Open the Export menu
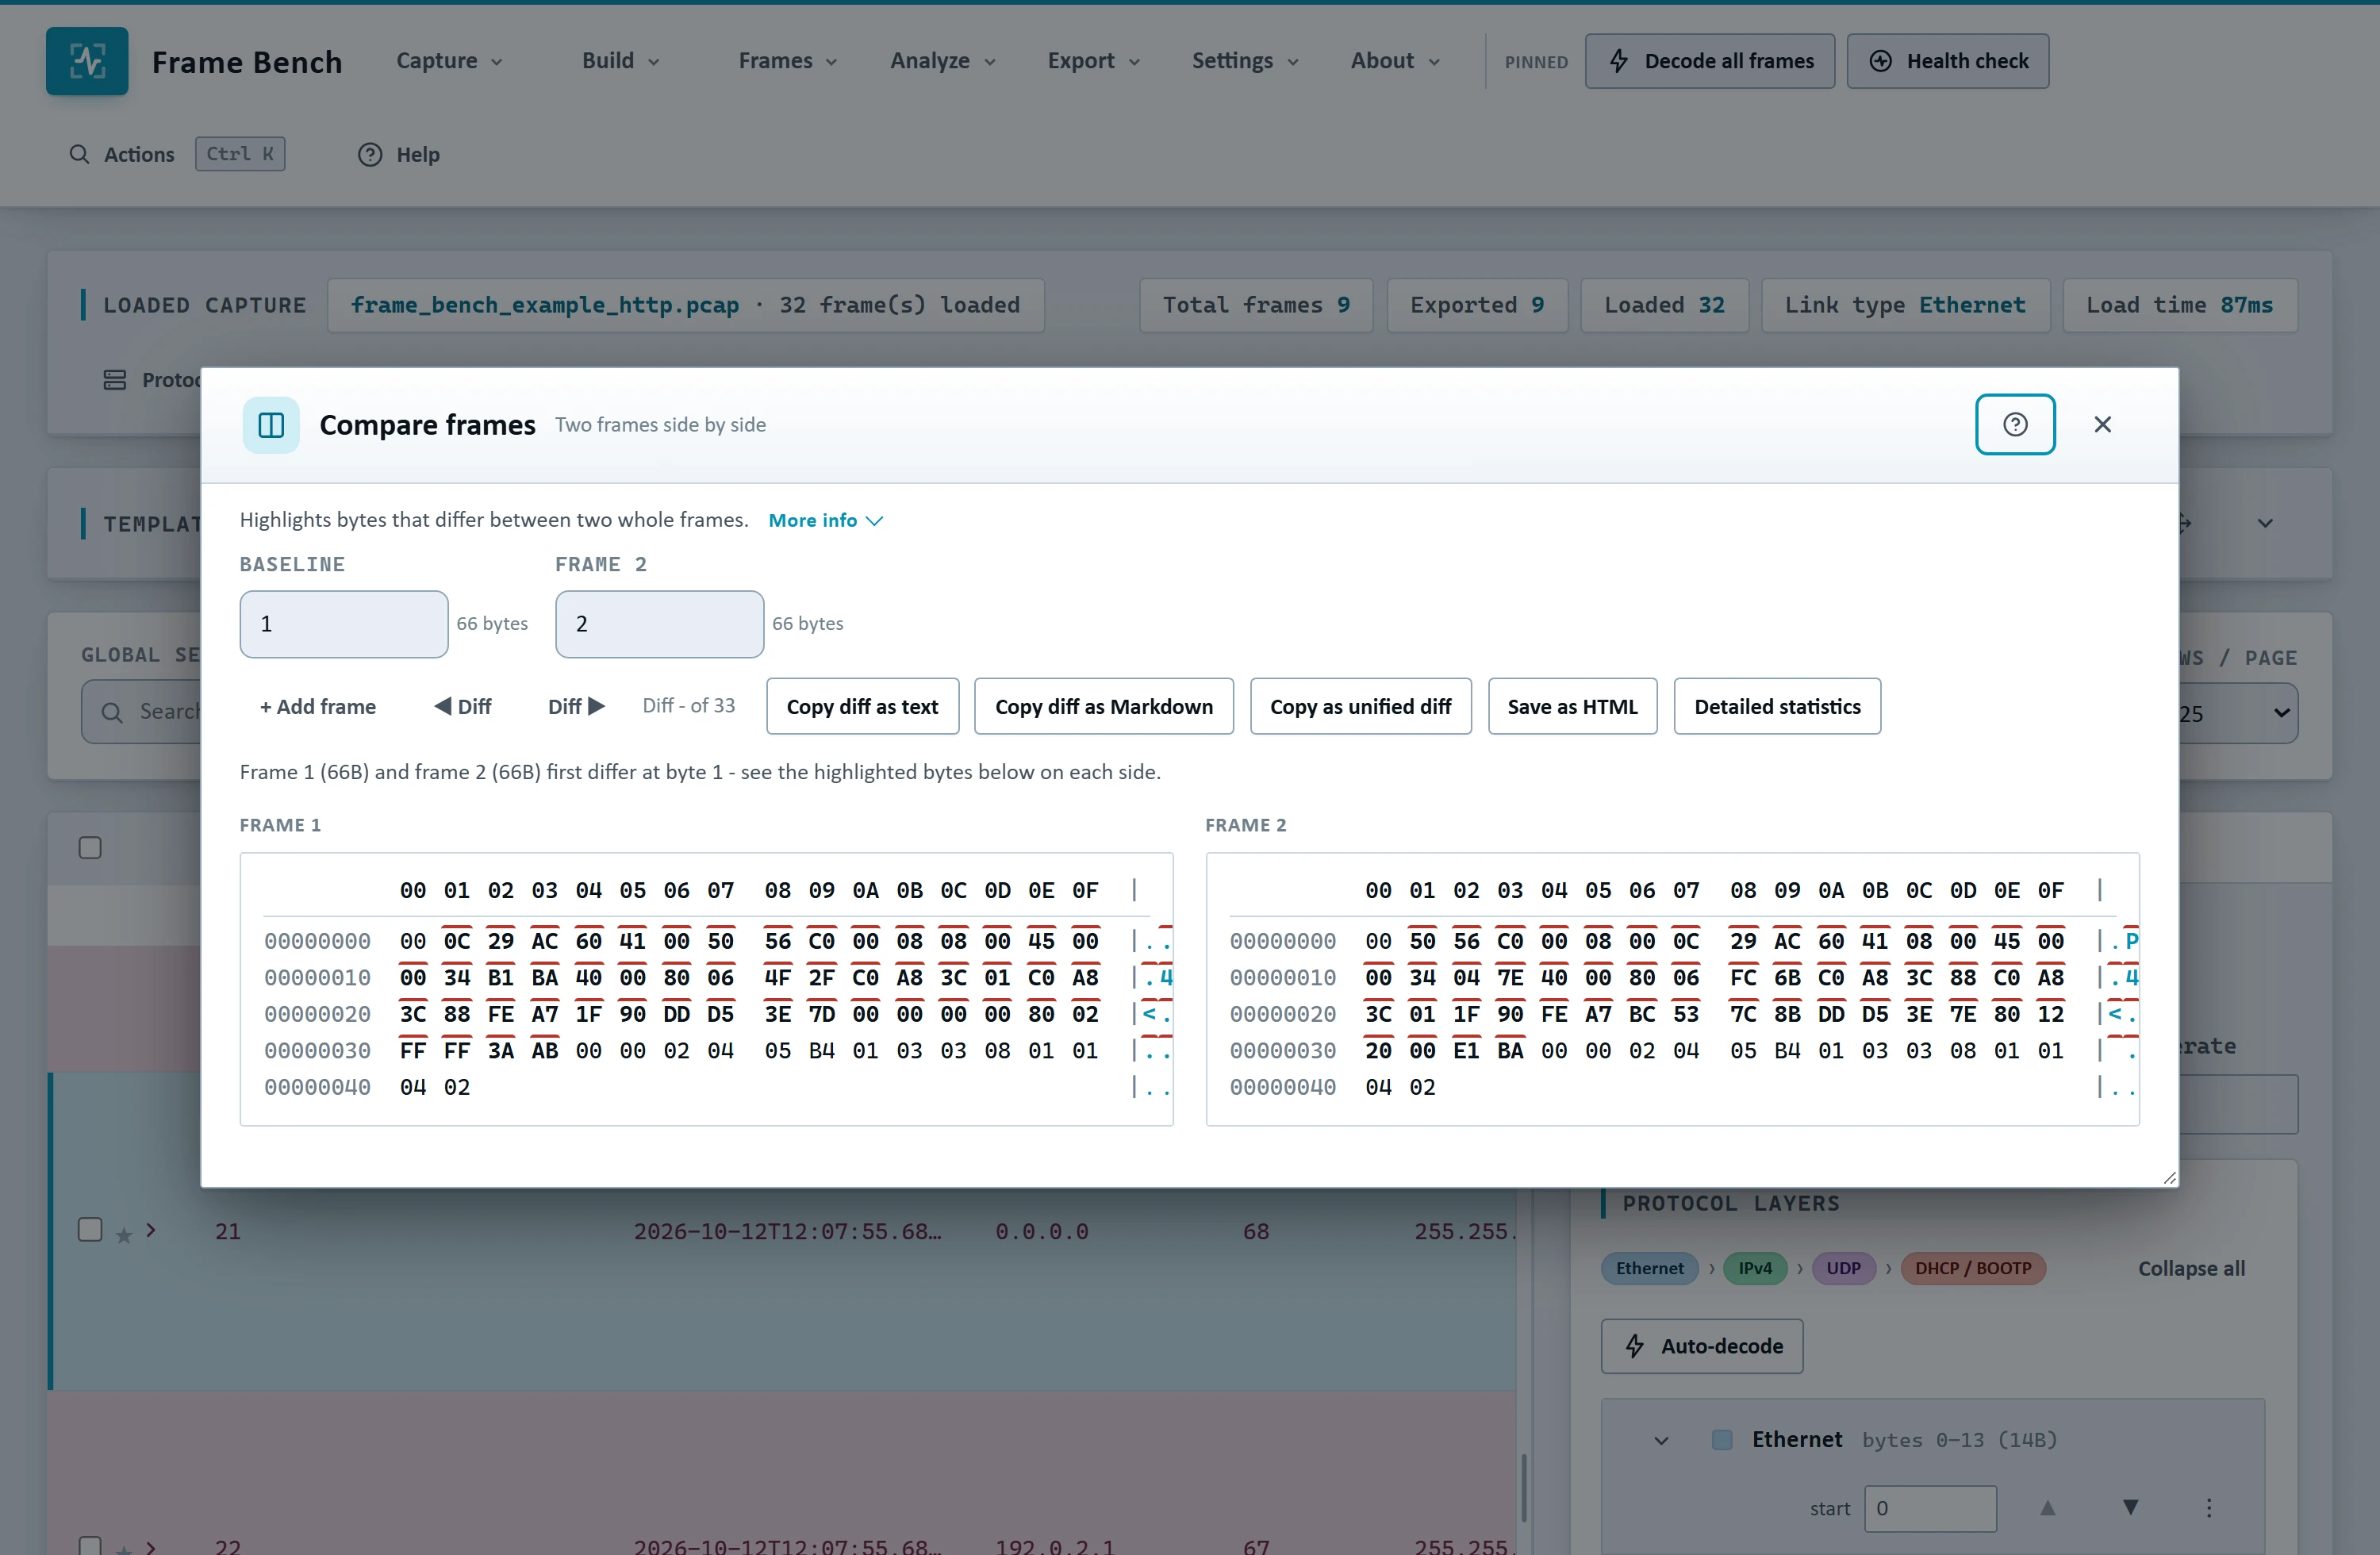This screenshot has width=2380, height=1555. 1093,61
